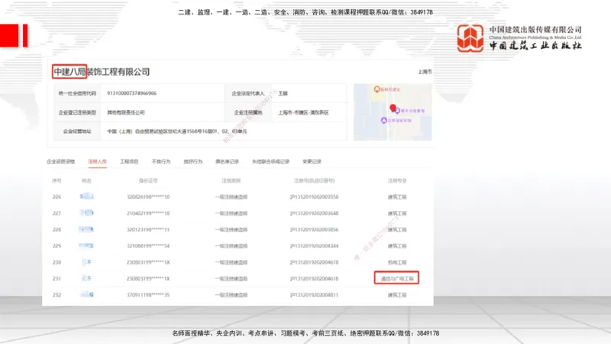This screenshot has height=344, width=611.
Task: Click legal representative value 王辰
Action: point(283,93)
